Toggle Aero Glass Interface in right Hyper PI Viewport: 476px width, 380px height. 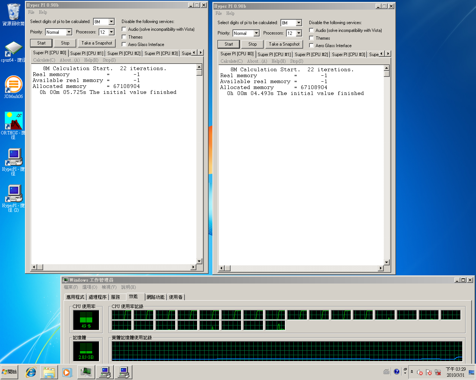coord(312,46)
